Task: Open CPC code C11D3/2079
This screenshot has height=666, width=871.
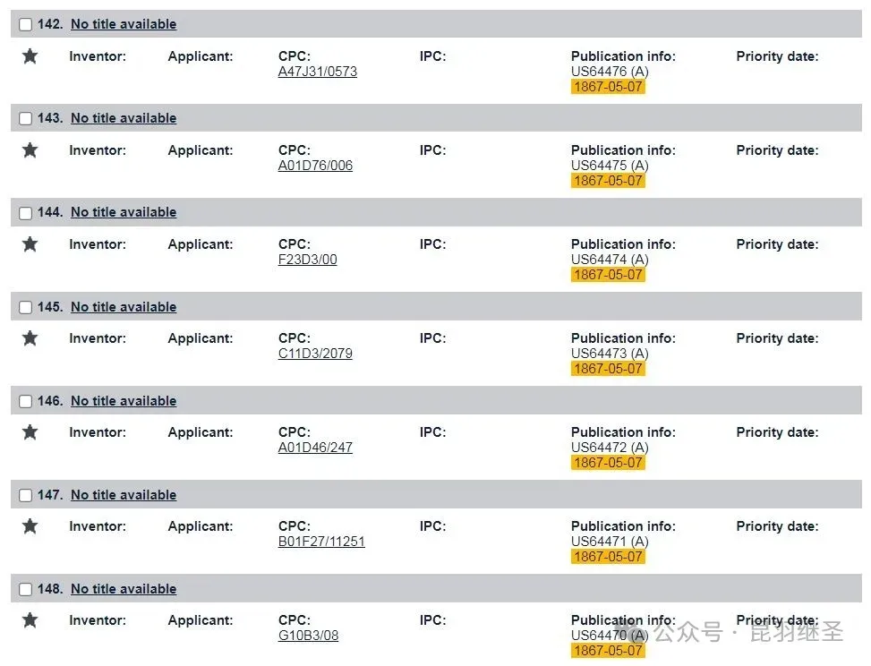Action: pos(315,354)
